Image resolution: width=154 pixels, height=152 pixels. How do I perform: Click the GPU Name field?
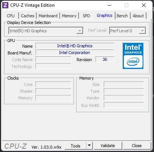pyautogui.click(x=75, y=46)
